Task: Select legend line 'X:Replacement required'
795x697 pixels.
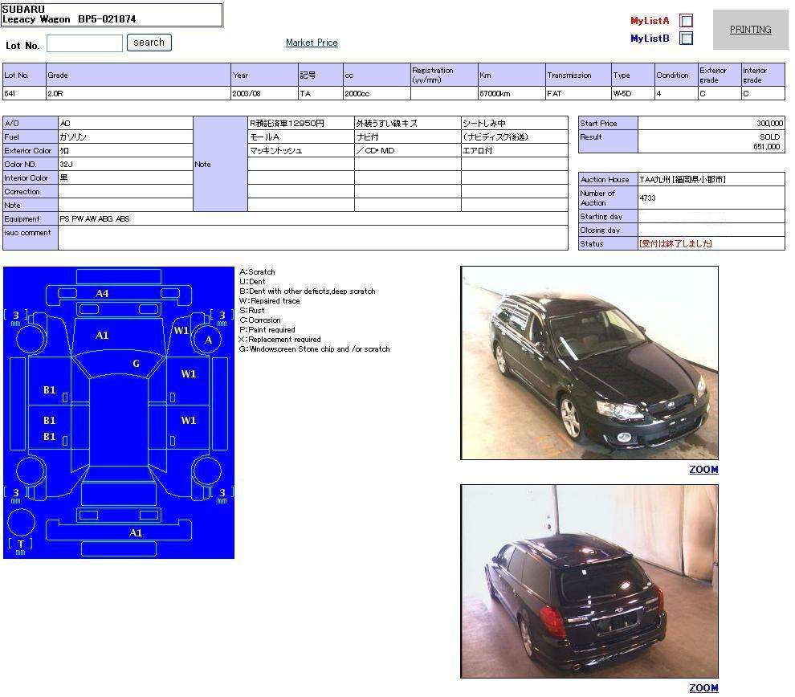Action: coord(280,340)
